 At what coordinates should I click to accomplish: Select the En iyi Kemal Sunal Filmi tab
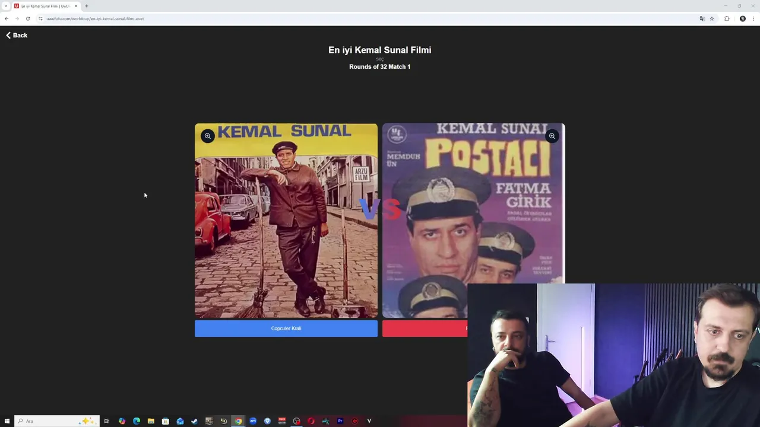coord(46,6)
